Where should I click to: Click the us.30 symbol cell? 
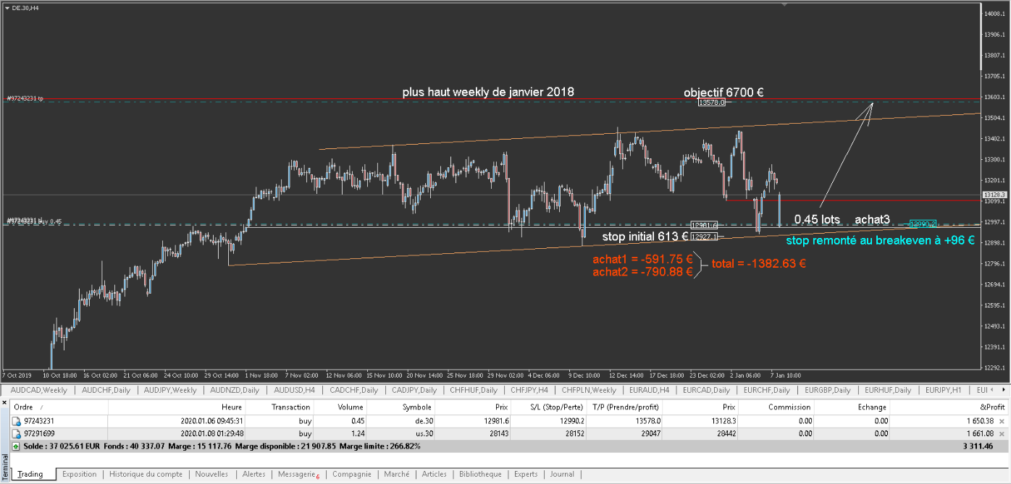coord(423,433)
